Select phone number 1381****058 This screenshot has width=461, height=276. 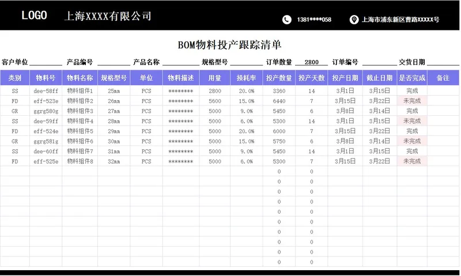coord(314,20)
